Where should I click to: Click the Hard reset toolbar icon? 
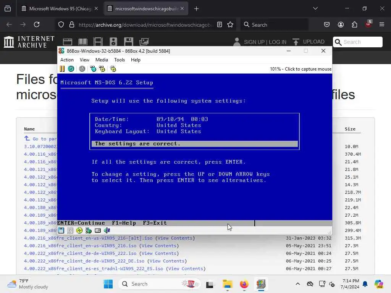click(x=71, y=69)
